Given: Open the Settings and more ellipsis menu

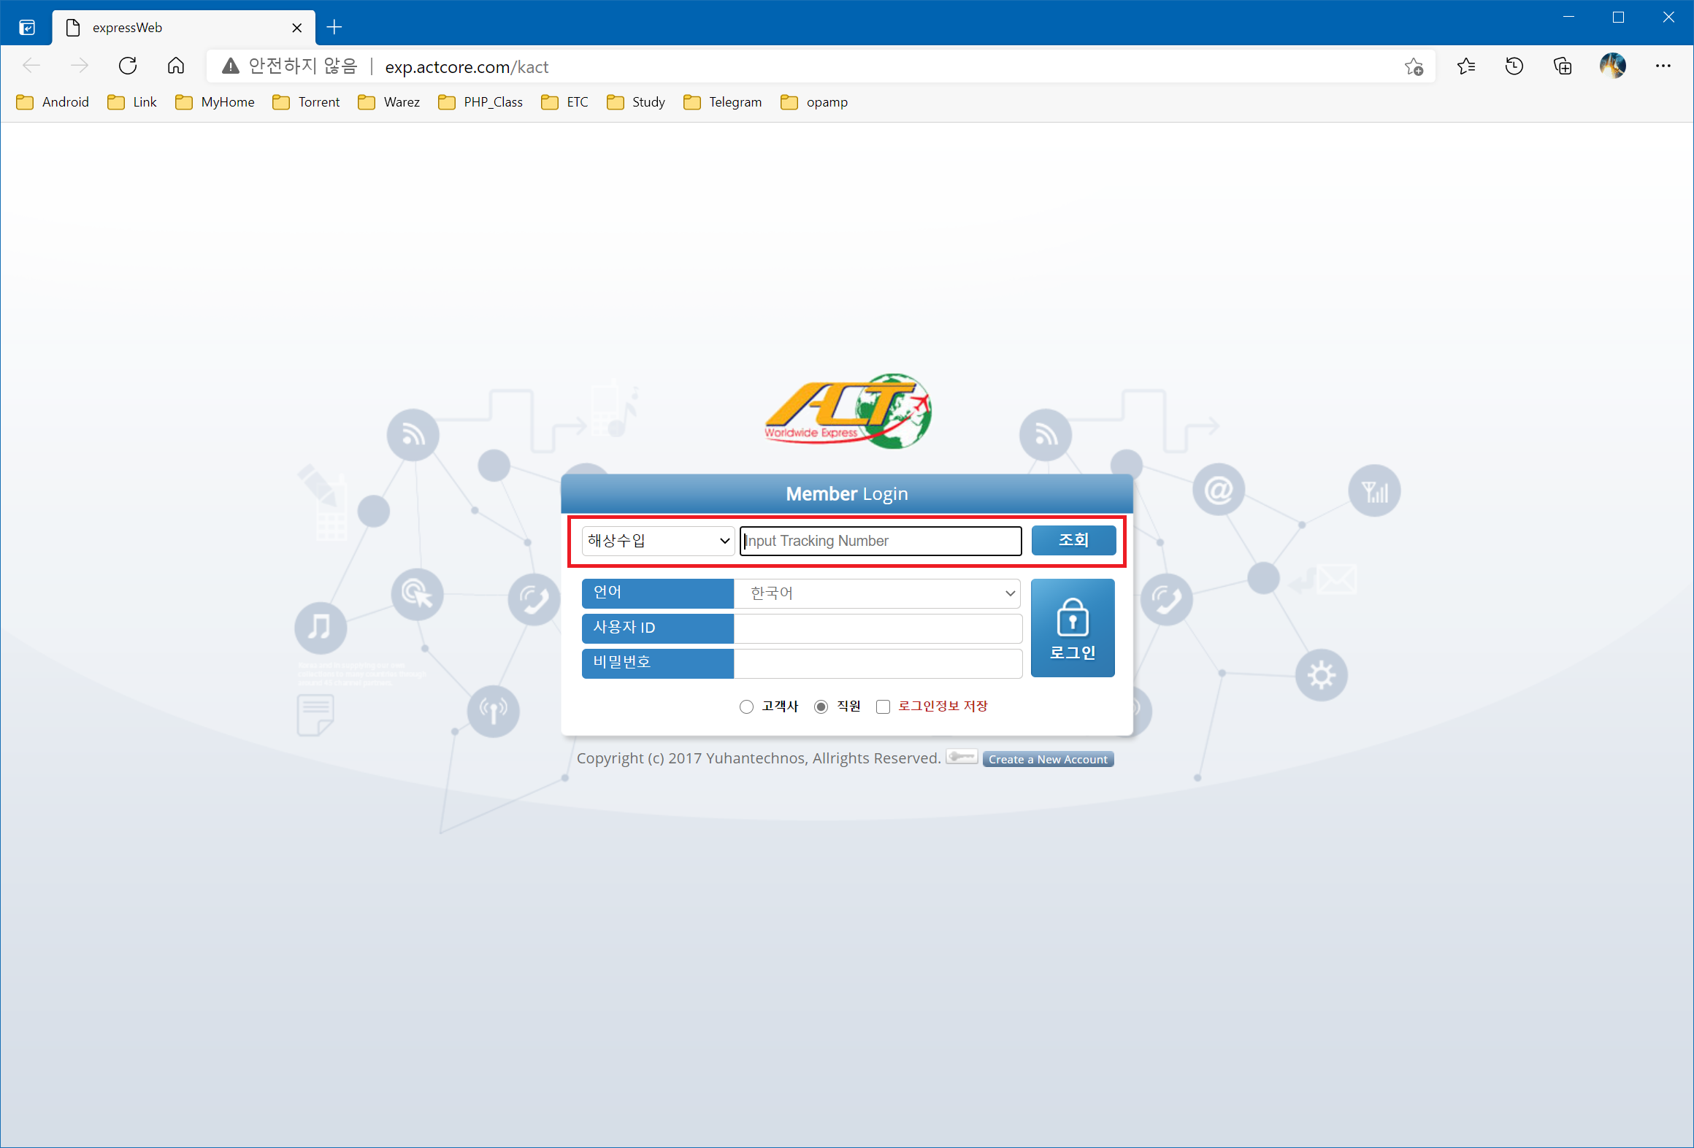Looking at the screenshot, I should point(1663,66).
